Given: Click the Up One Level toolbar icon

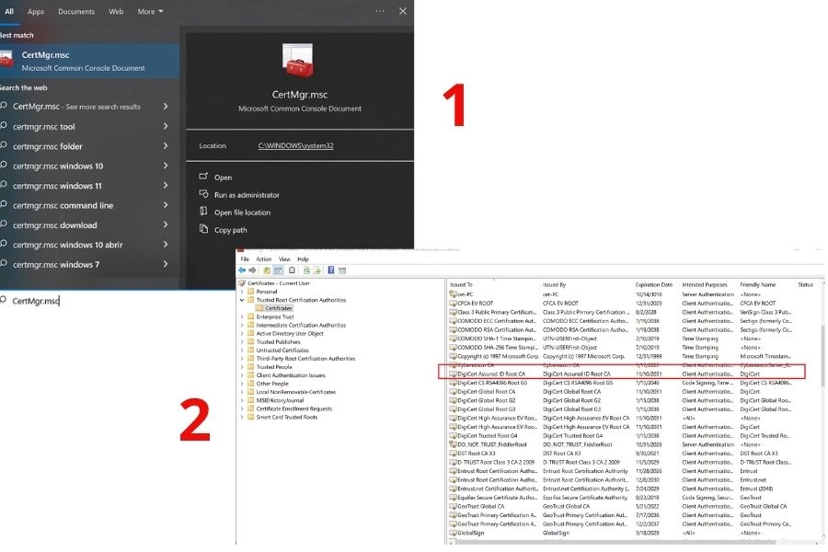Looking at the screenshot, I should tap(267, 270).
